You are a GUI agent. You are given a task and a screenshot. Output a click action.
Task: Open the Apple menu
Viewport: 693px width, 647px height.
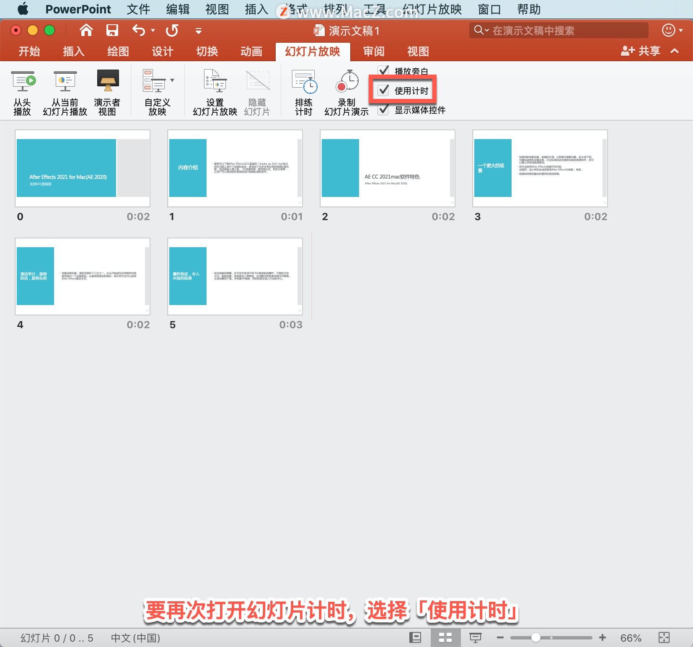pos(23,9)
